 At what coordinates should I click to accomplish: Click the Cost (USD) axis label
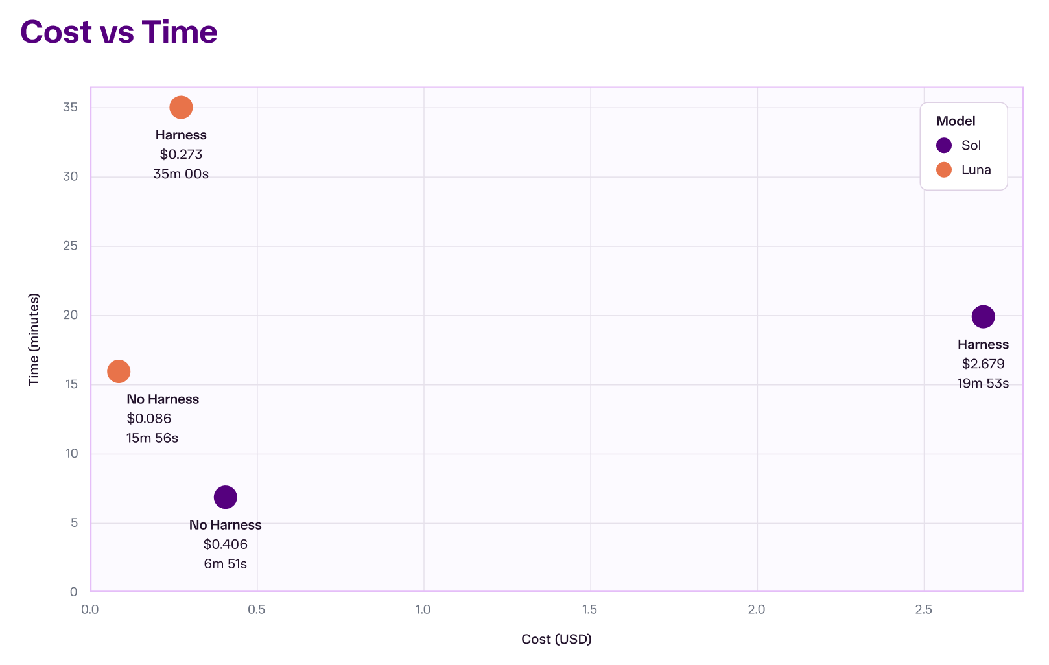pos(556,639)
